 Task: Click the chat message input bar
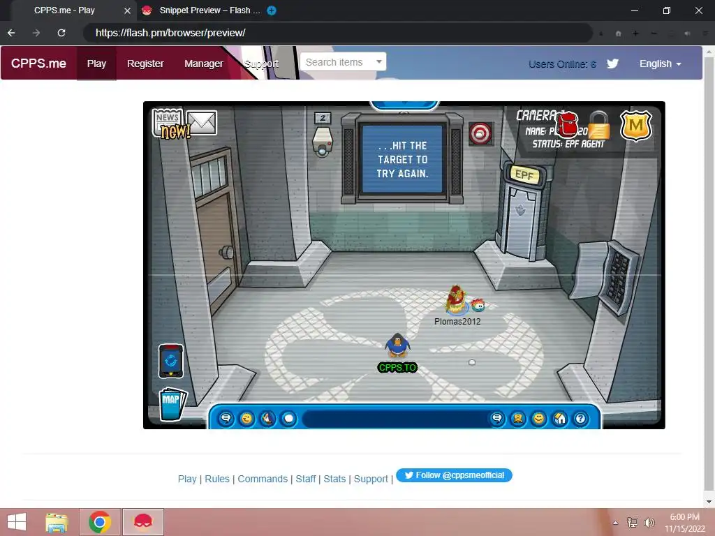[395, 419]
